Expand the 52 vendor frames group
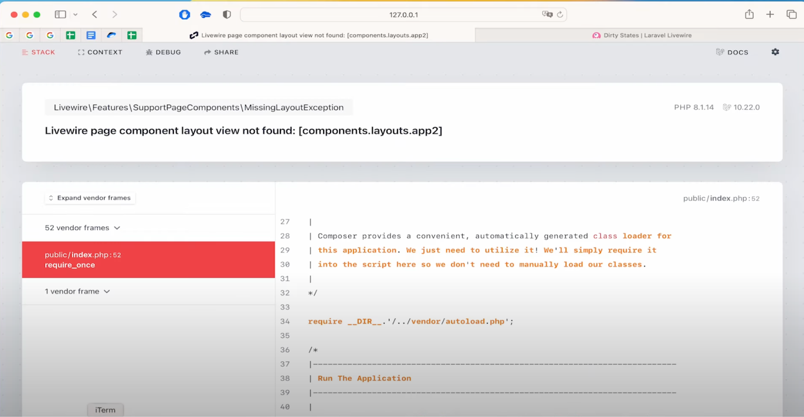The image size is (804, 417). [82, 228]
